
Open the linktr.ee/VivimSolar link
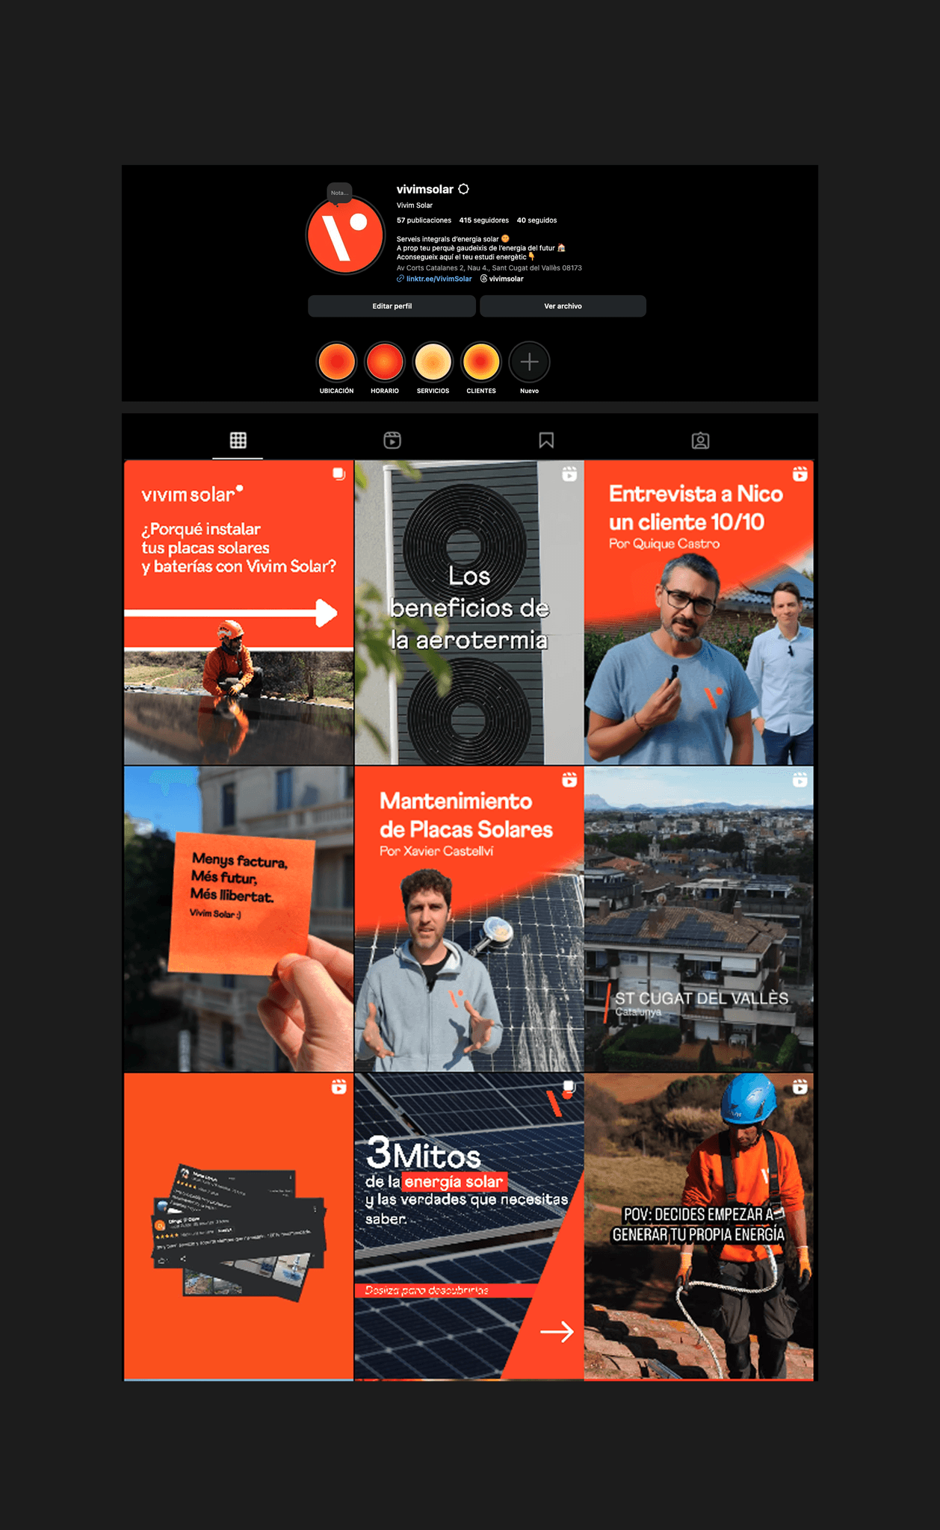click(434, 279)
